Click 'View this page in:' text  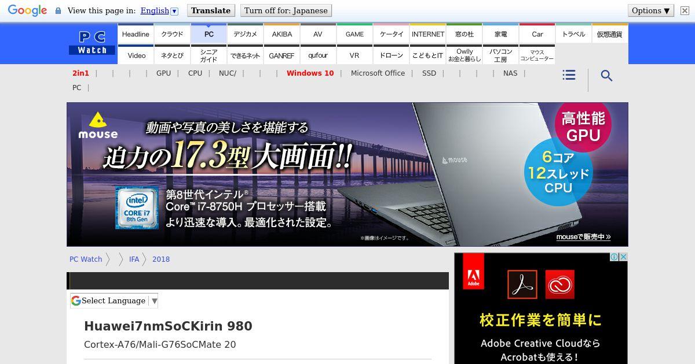(x=101, y=10)
